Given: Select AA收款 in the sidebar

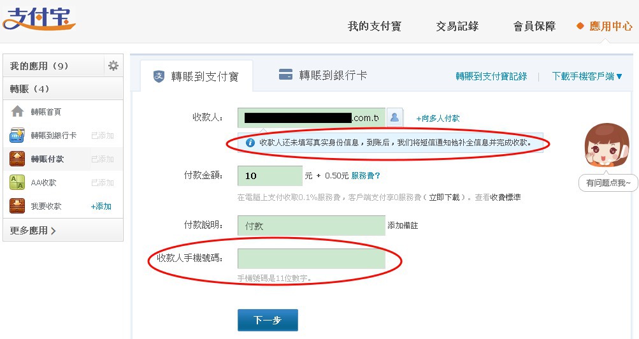Looking at the screenshot, I should pos(63,182).
